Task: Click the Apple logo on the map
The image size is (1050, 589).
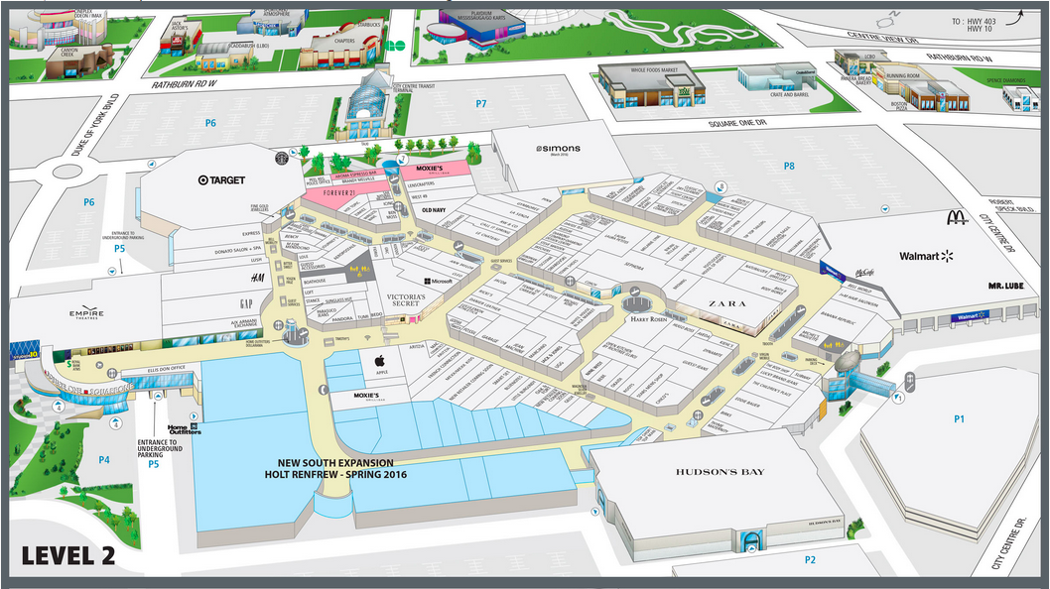Action: click(382, 362)
